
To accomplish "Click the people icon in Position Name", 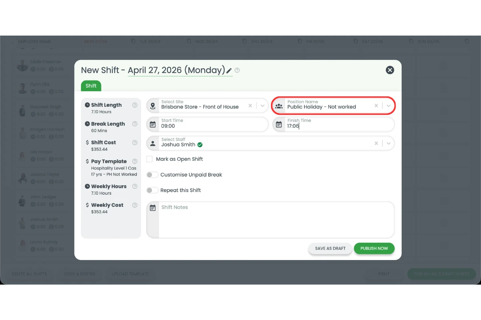I will pos(279,106).
